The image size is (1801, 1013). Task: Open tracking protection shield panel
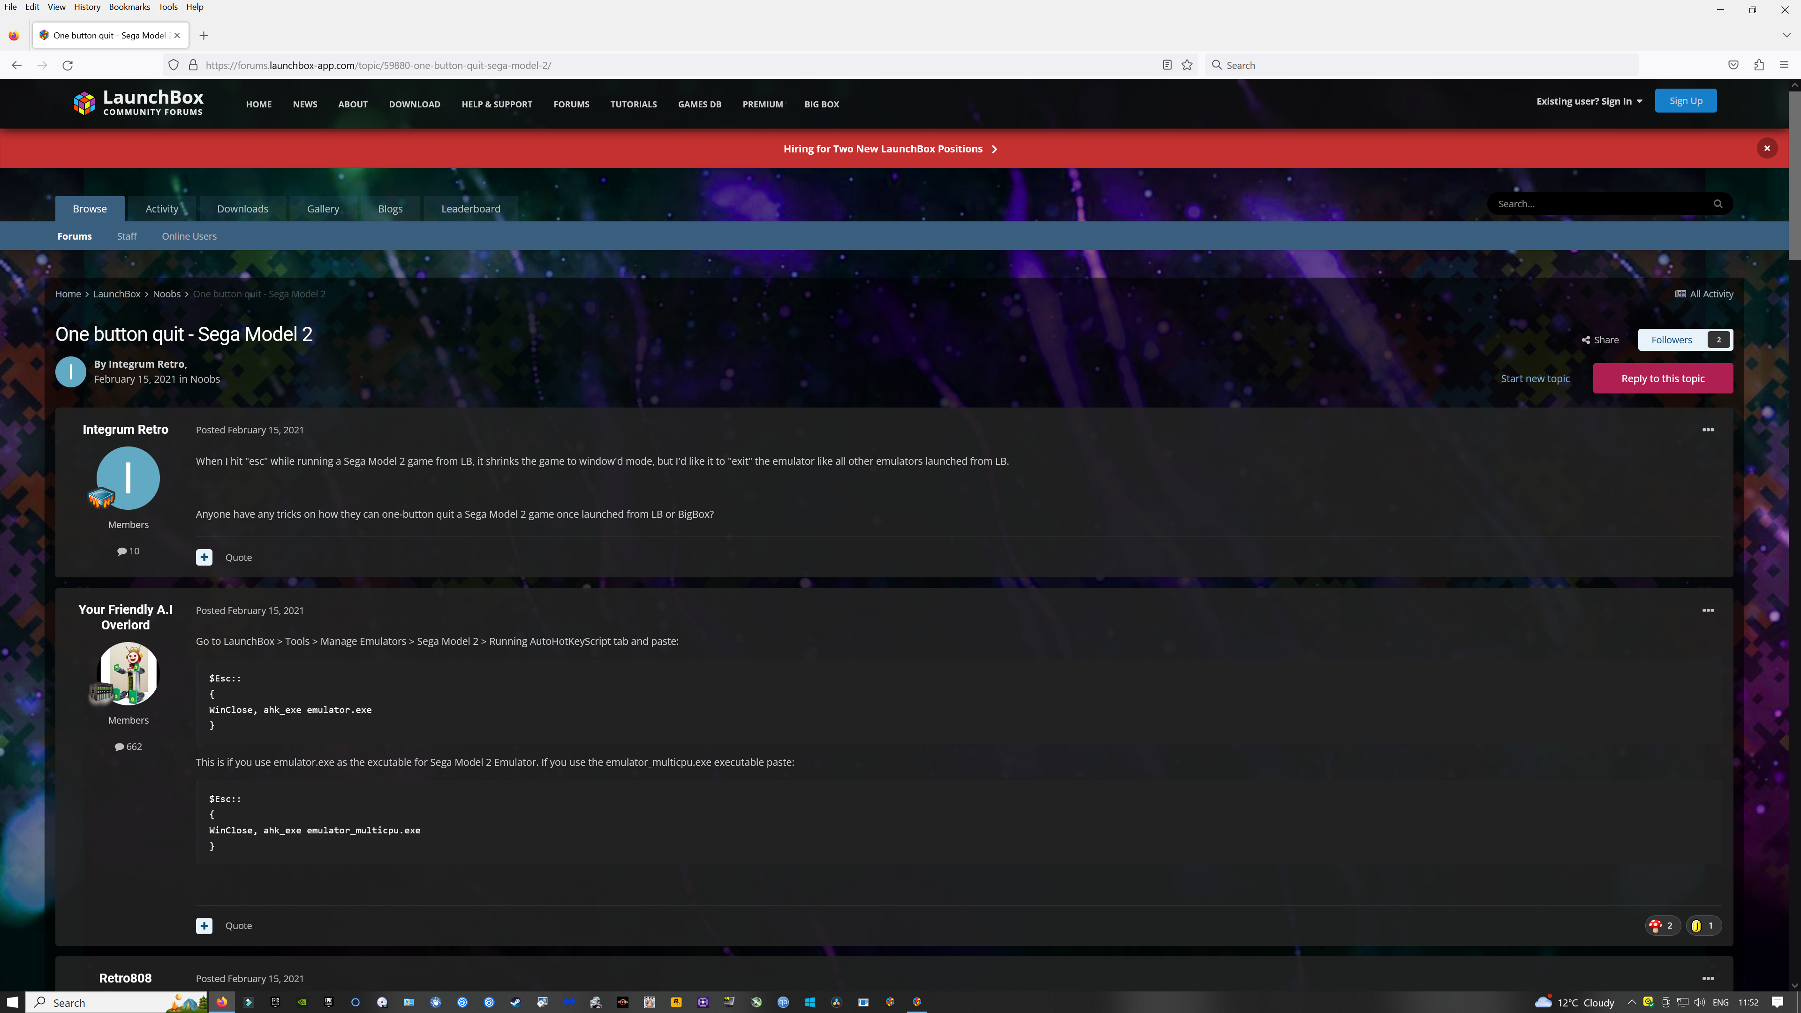pyautogui.click(x=174, y=65)
